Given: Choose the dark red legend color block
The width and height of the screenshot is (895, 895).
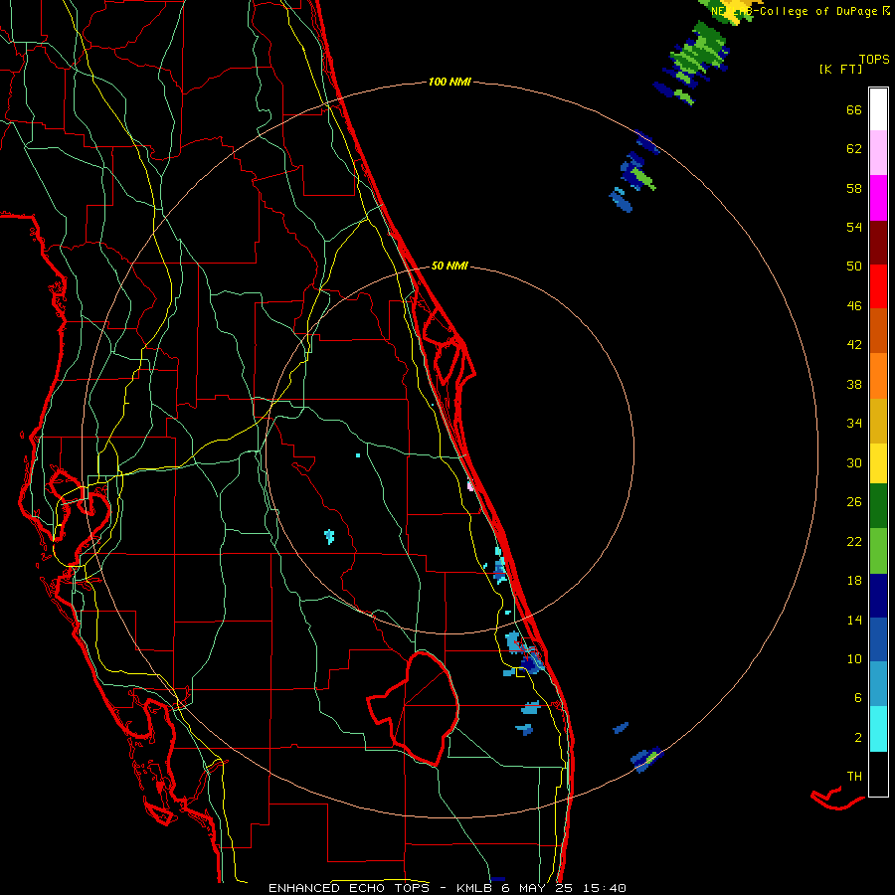Looking at the screenshot, I should click(878, 243).
